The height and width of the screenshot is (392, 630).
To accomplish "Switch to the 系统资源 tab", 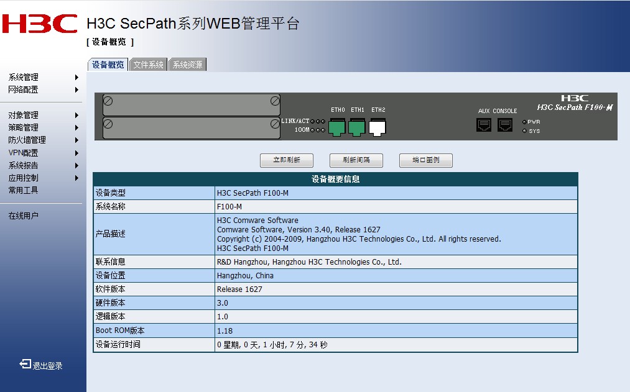I will [x=188, y=65].
